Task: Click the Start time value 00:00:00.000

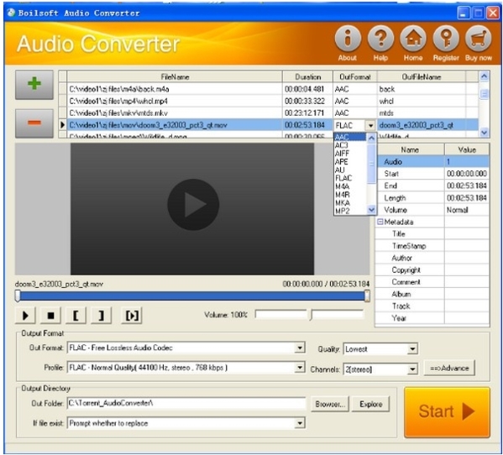Action: coord(467,174)
